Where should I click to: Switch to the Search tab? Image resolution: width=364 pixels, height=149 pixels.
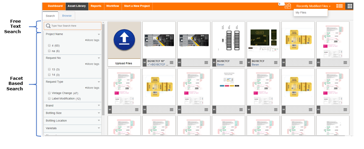click(50, 16)
